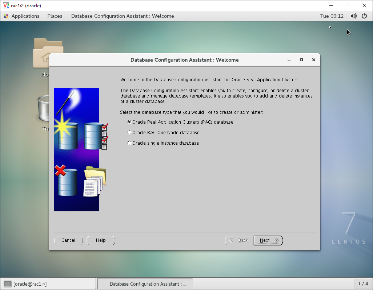The width and height of the screenshot is (373, 290).
Task: Click the Applications foot logo icon
Action: pos(6,16)
